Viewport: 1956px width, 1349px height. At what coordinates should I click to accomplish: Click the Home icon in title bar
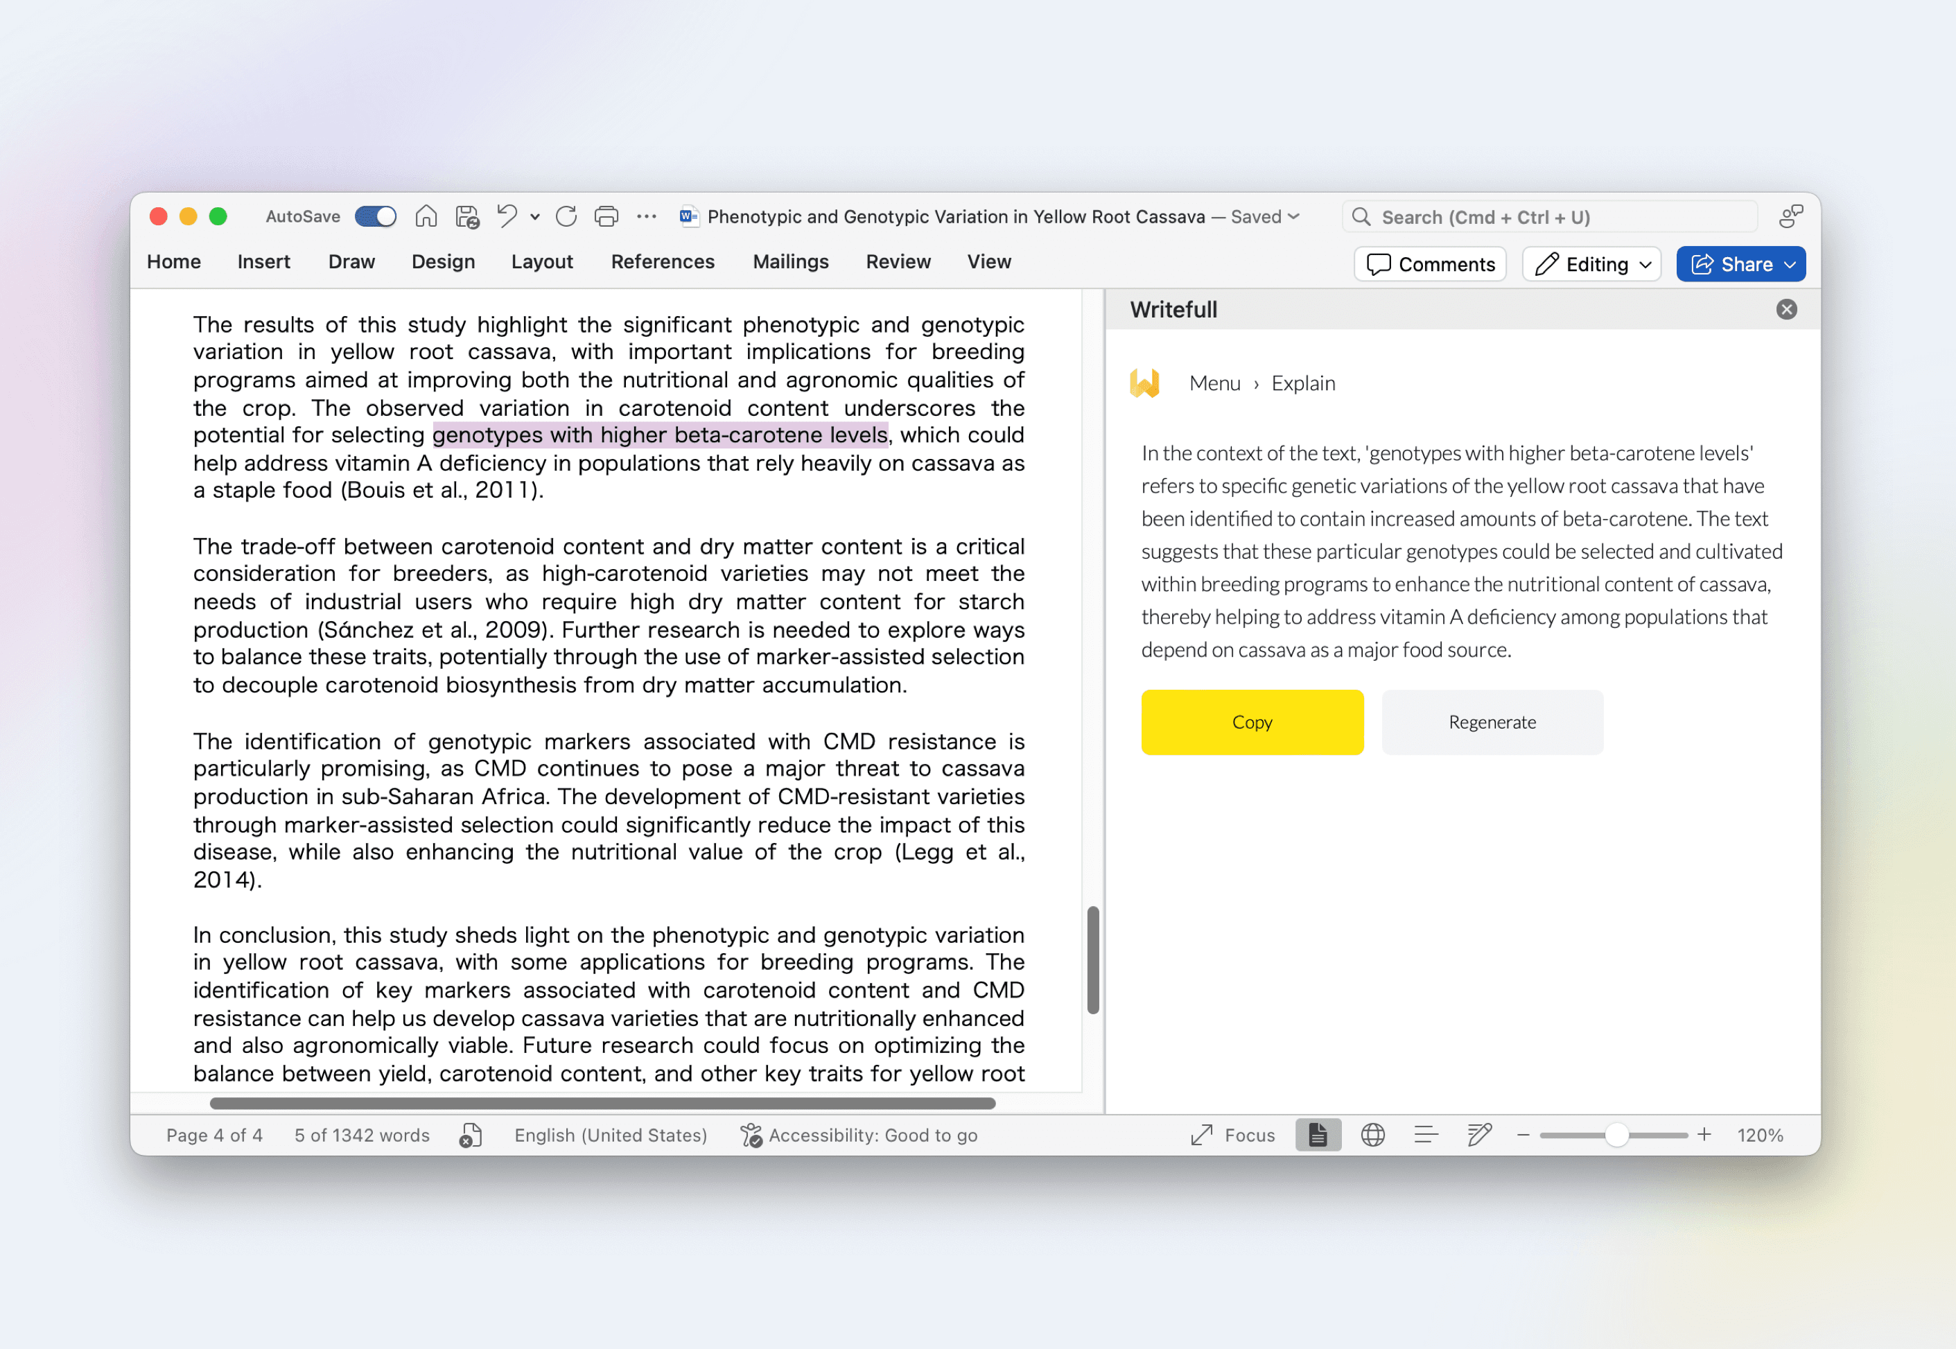point(426,216)
